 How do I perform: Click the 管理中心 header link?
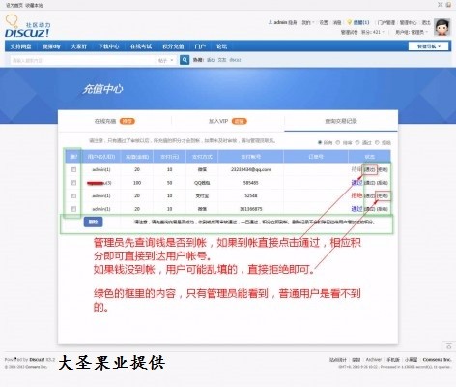pyautogui.click(x=408, y=22)
